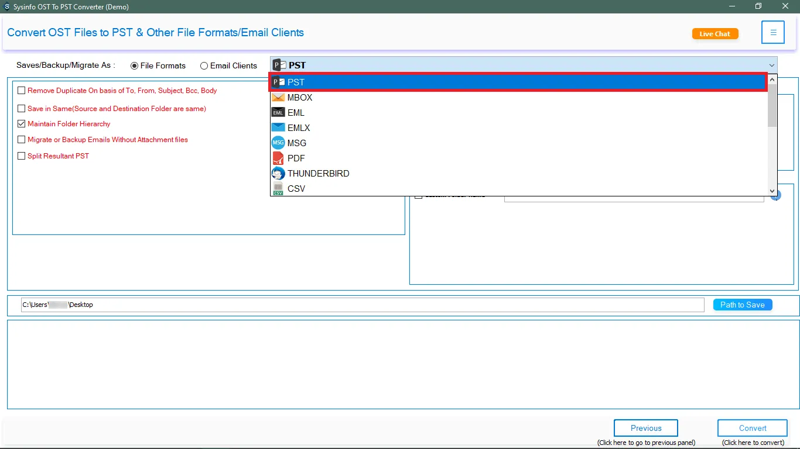This screenshot has height=449, width=800.
Task: Click the "Saves/Backup/Migrate As :" label
Action: pyautogui.click(x=66, y=65)
